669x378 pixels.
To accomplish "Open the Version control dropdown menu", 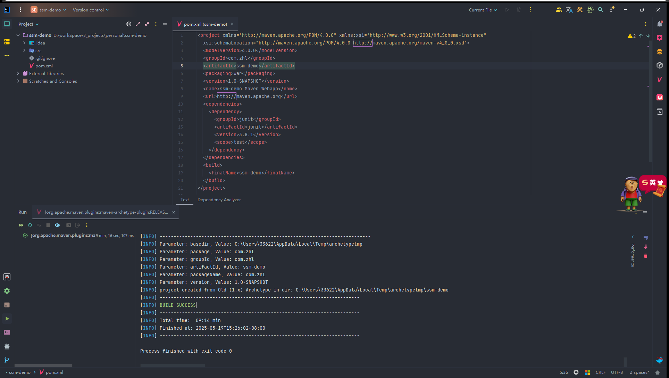I will (91, 10).
